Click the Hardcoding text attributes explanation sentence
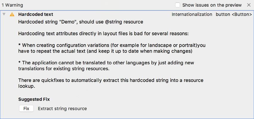This screenshot has height=119, width=254. tap(103, 34)
